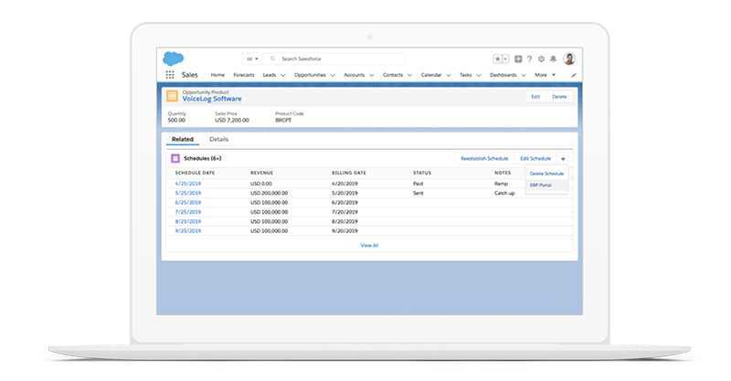Open the Contacts tab
The height and width of the screenshot is (381, 731).
click(393, 75)
